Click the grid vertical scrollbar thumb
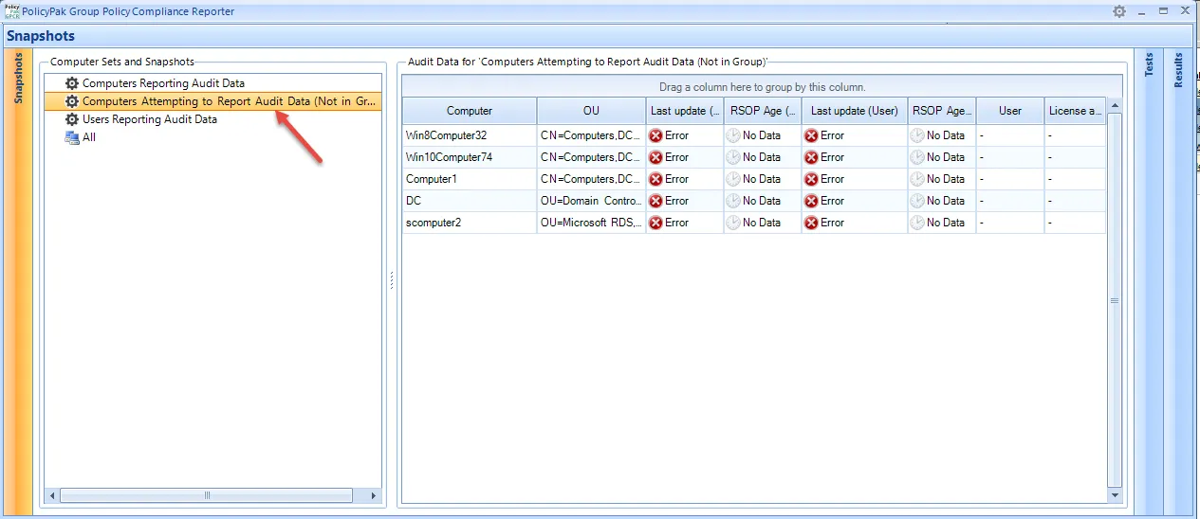This screenshot has height=519, width=1200. coord(1115,300)
